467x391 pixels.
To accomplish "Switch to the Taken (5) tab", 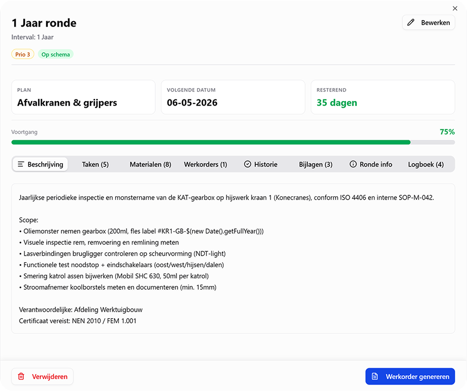I will tap(95, 164).
